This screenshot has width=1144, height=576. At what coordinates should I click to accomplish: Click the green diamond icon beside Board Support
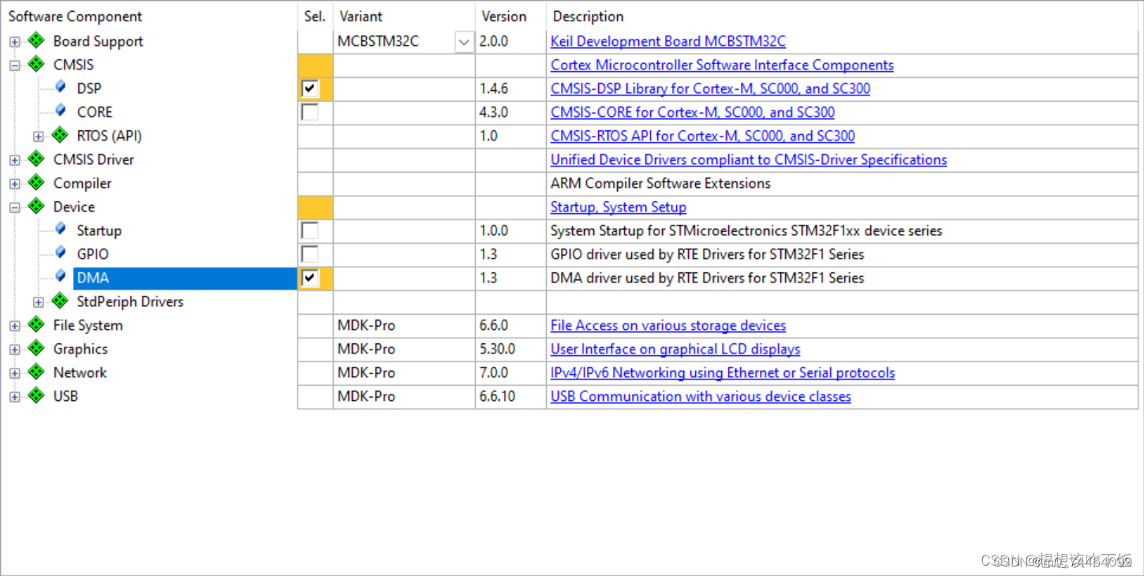pyautogui.click(x=36, y=40)
